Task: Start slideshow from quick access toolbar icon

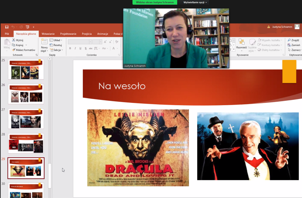Action: [27, 27]
